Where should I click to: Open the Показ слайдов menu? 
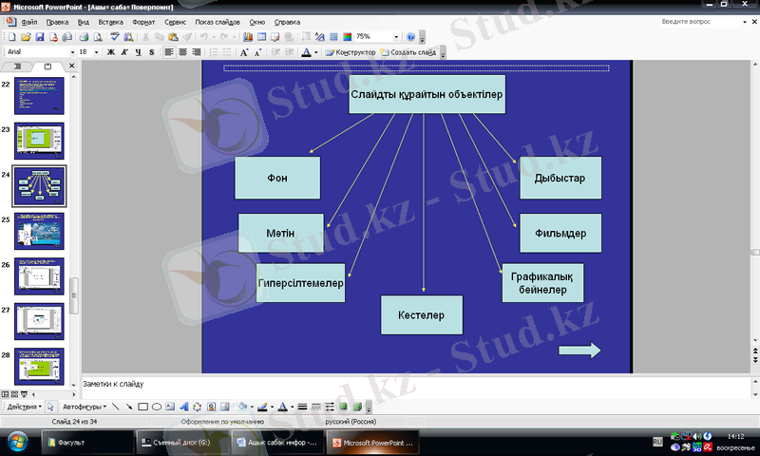(218, 21)
